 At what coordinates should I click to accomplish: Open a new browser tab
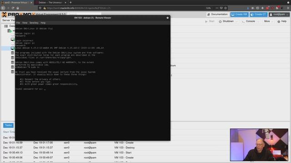click(70, 2)
